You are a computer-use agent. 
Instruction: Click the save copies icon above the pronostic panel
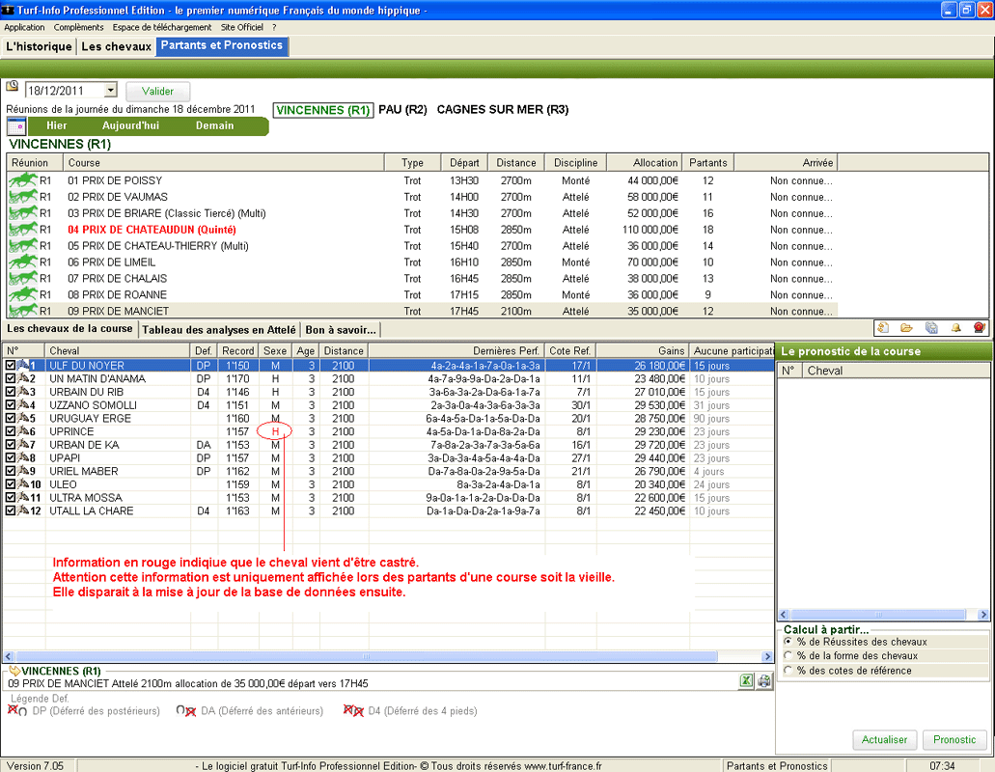(x=931, y=328)
